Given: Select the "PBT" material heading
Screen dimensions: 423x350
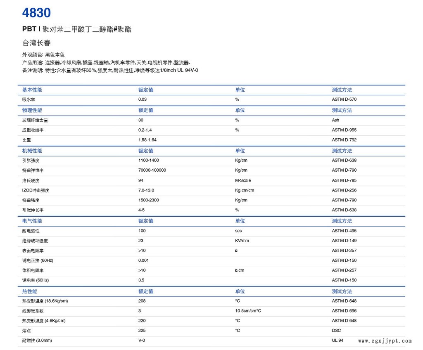Looking at the screenshot, I should coord(29,29).
